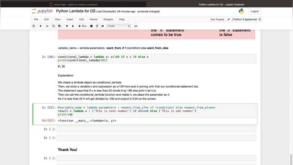Click the In [52] cell prompt label

pyautogui.click(x=49, y=108)
